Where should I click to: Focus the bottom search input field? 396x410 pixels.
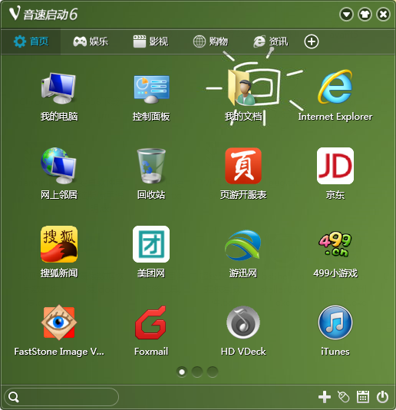pyautogui.click(x=61, y=397)
